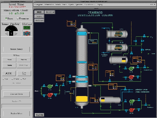This screenshot has width=157, height=118.
Task: Open the Schematics menu
Action: click(49, 5)
